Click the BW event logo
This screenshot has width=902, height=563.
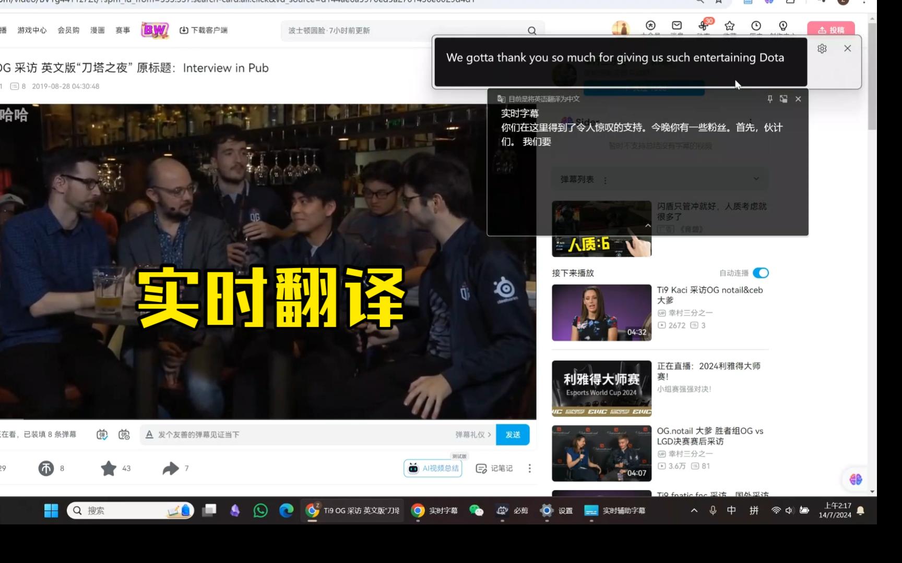point(155,30)
